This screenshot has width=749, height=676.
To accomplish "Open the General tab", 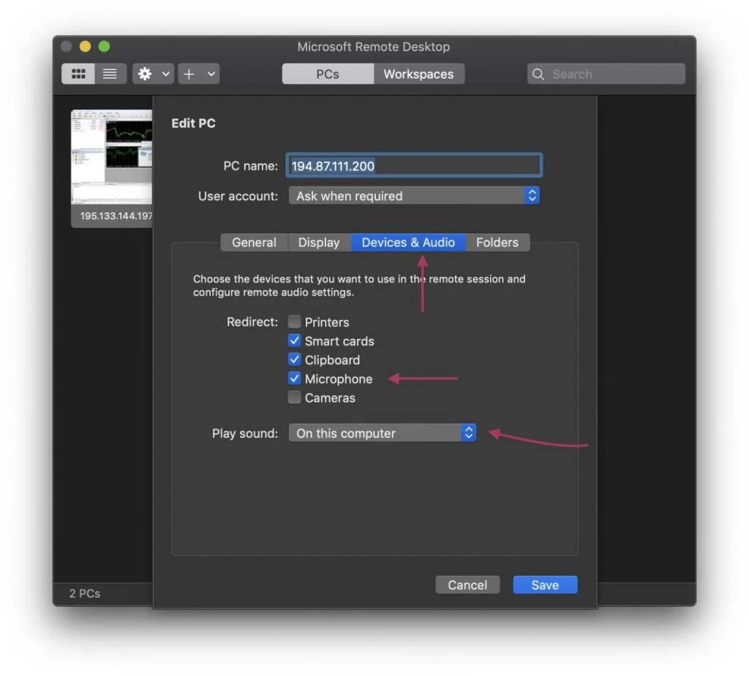I will pos(254,243).
